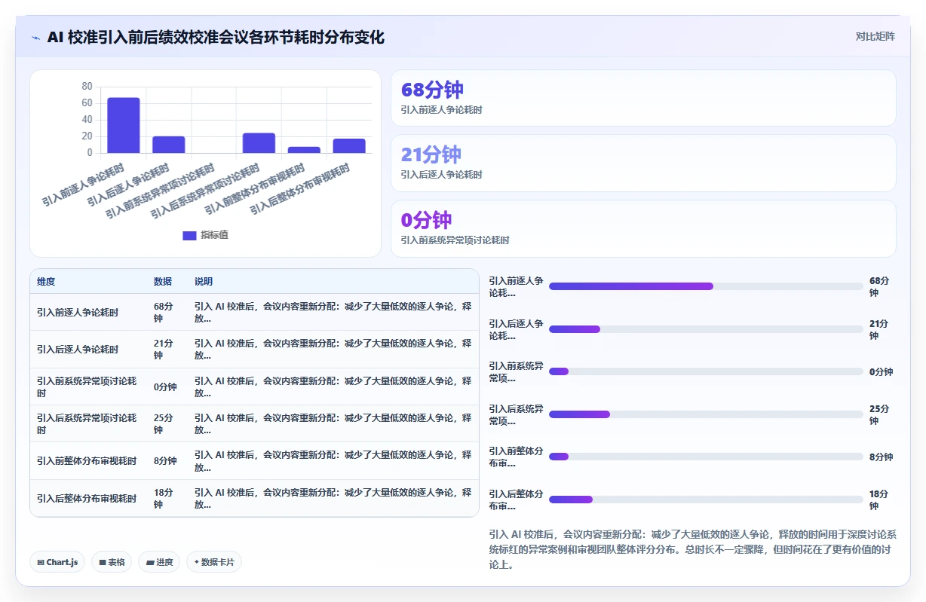Select the 引入前整体分布审视耗时 table row label
926x602 pixels.
coord(87,461)
